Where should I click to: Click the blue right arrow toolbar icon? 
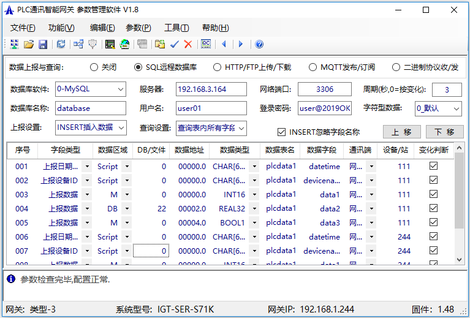point(240,44)
